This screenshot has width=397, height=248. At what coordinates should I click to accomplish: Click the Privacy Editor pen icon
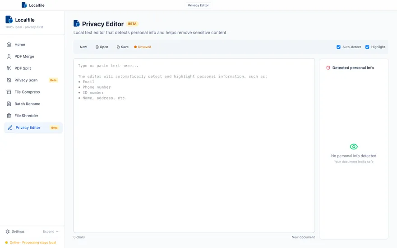(x=10, y=127)
